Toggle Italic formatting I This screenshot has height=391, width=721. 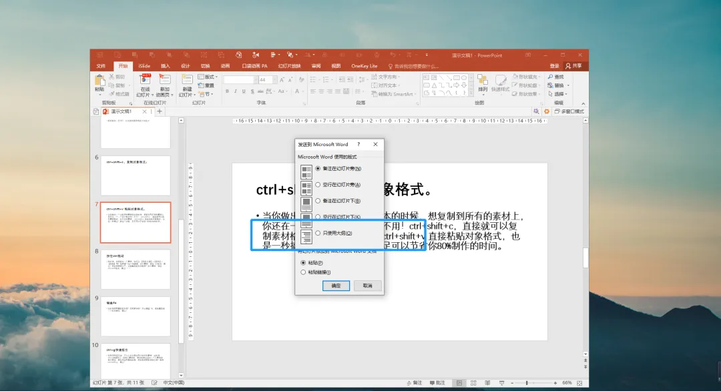(236, 91)
